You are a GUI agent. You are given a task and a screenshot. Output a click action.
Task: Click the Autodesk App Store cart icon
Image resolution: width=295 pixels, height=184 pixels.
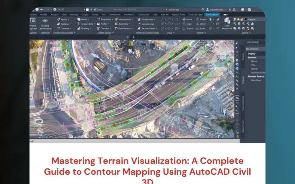pyautogui.click(x=230, y=9)
